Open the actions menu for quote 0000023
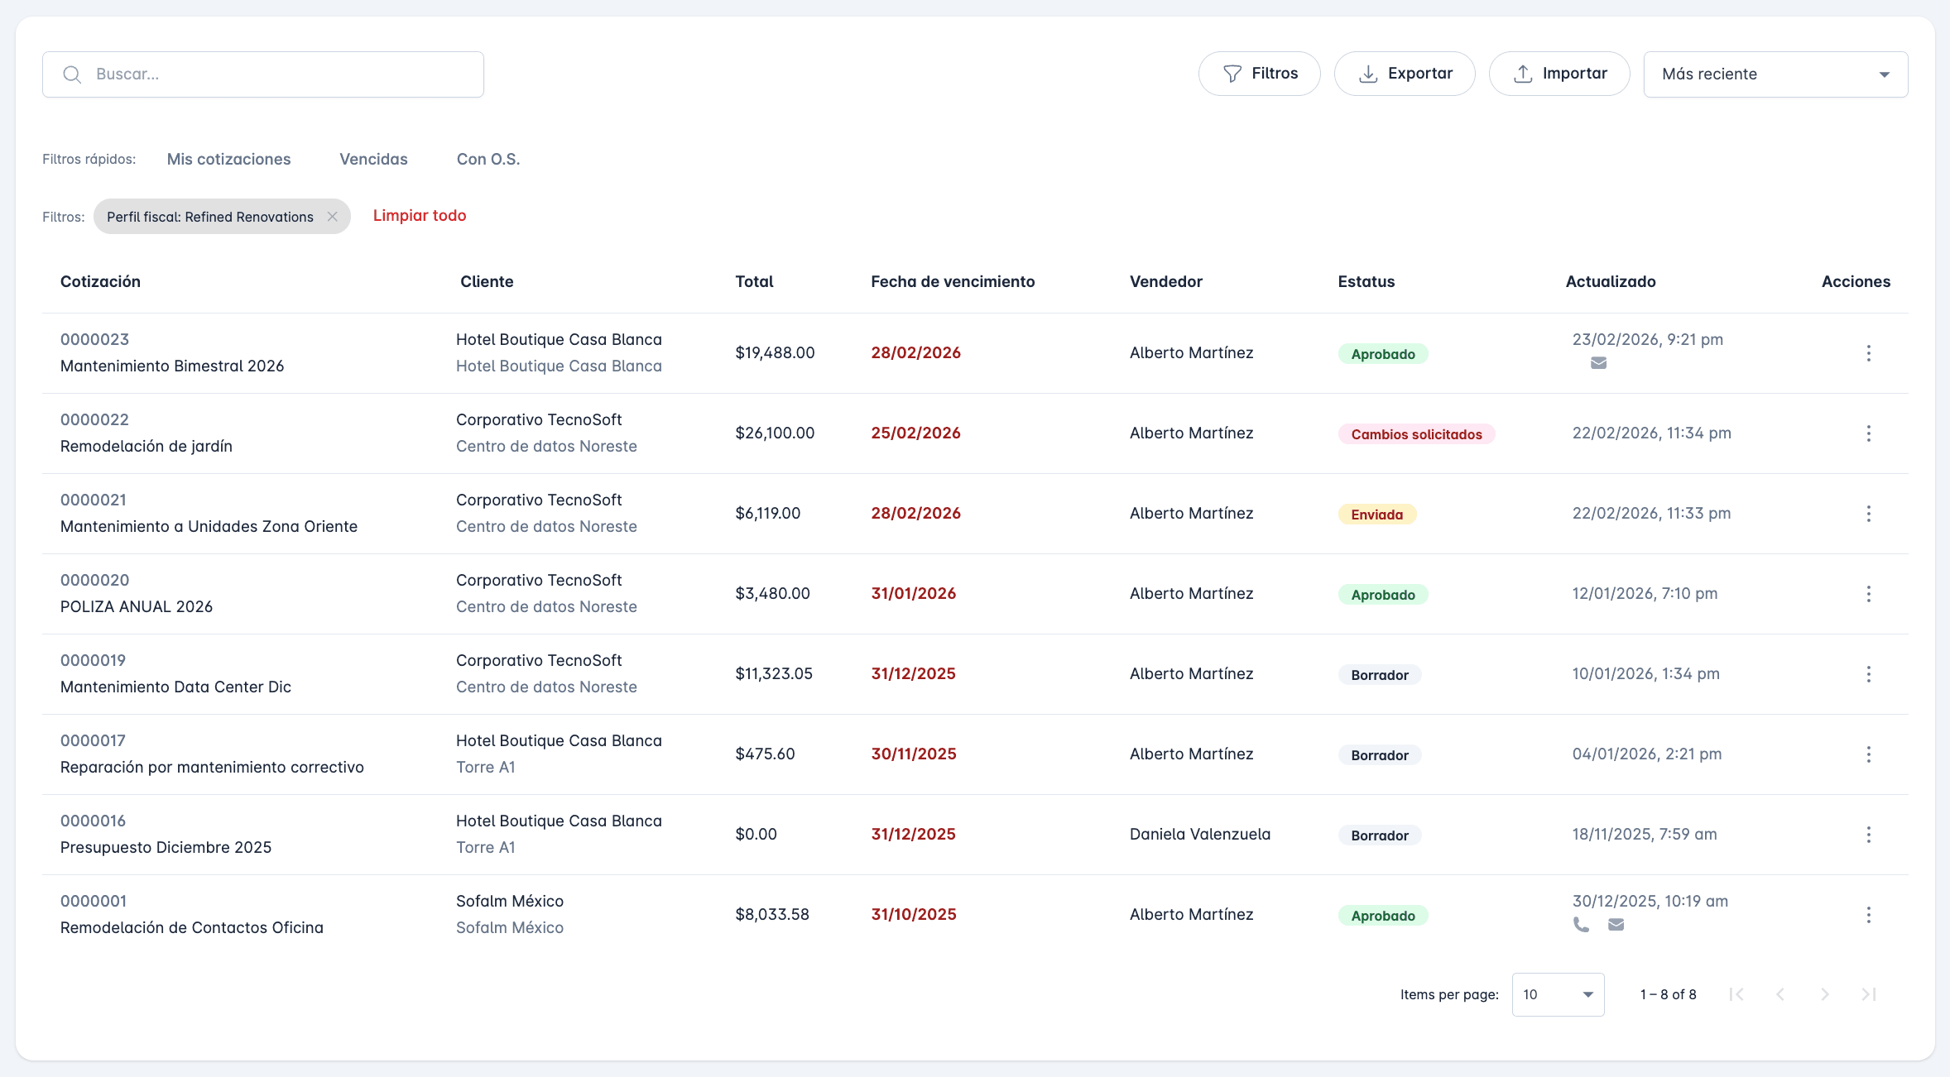 [x=1868, y=352]
